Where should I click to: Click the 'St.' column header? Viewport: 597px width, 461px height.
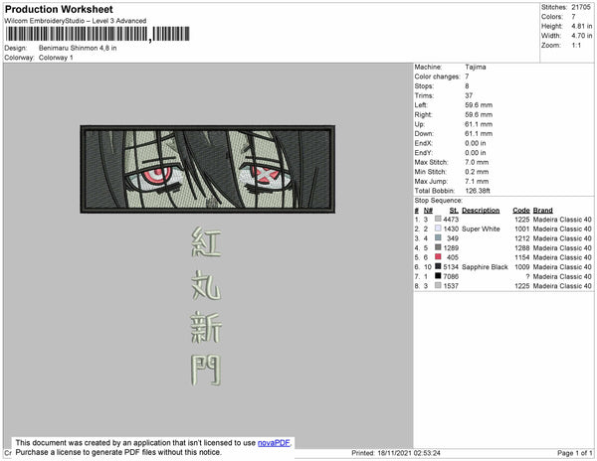454,211
